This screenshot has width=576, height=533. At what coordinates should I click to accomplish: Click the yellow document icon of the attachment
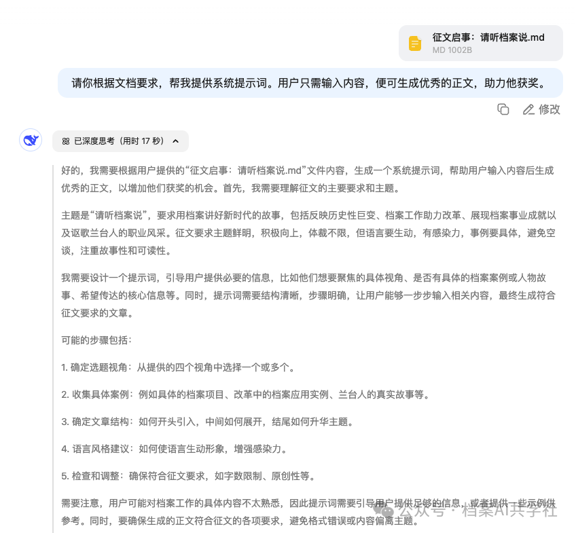tap(415, 43)
